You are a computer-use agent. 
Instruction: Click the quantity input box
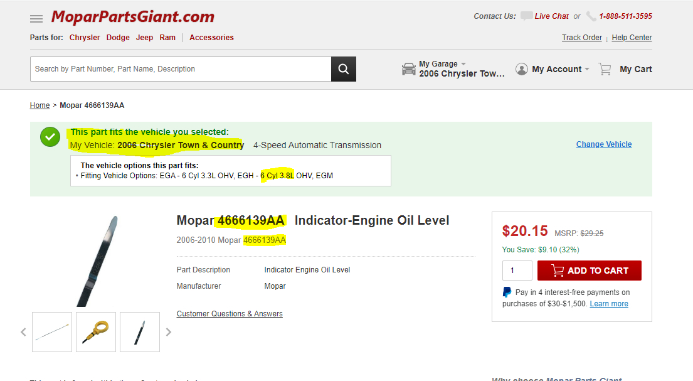point(517,271)
